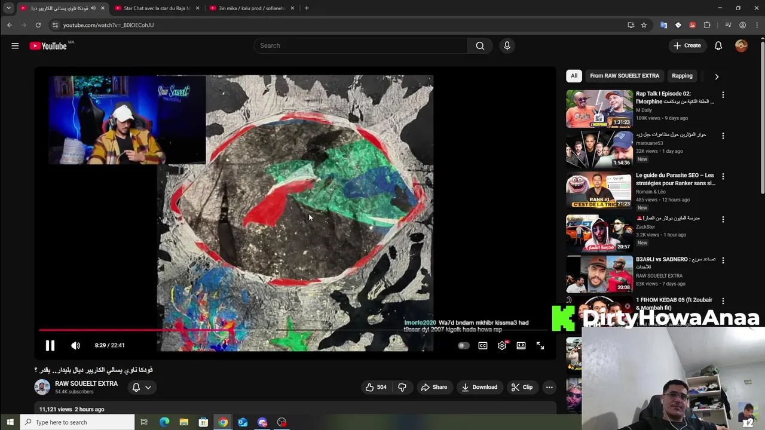Click the search magnifier button
The width and height of the screenshot is (765, 430).
point(480,45)
